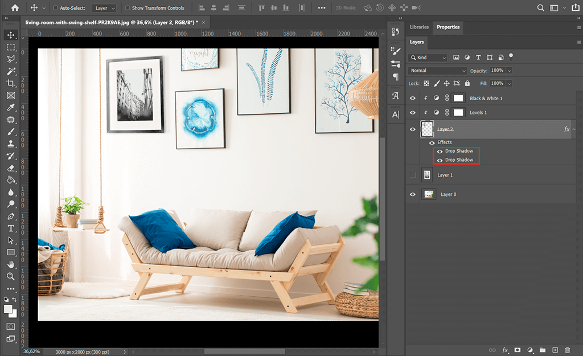The image size is (583, 356).
Task: Select the Magic Wand tool
Action: (x=11, y=71)
